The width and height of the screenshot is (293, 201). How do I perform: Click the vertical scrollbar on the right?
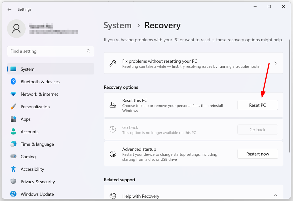tap(290, 95)
